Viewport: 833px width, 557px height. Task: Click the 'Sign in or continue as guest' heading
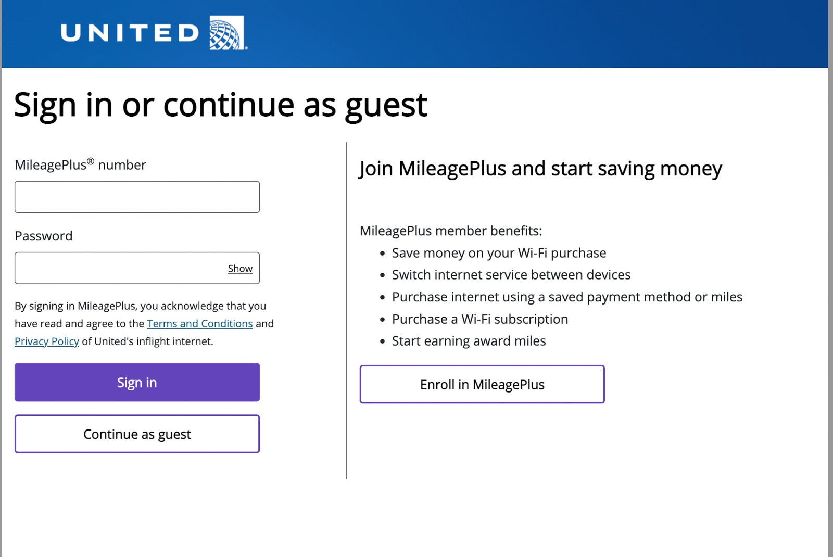(x=220, y=105)
